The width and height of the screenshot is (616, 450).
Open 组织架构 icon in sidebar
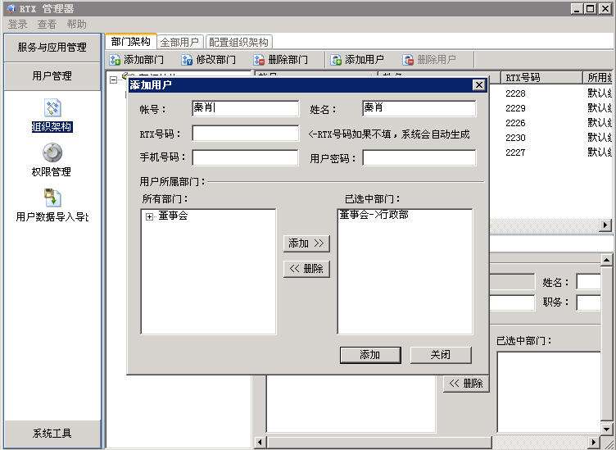(52, 108)
